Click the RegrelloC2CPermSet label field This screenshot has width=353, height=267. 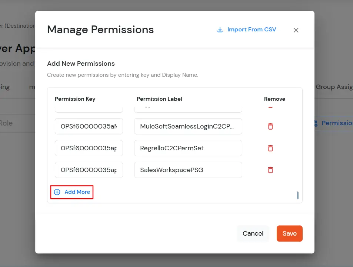(x=188, y=148)
